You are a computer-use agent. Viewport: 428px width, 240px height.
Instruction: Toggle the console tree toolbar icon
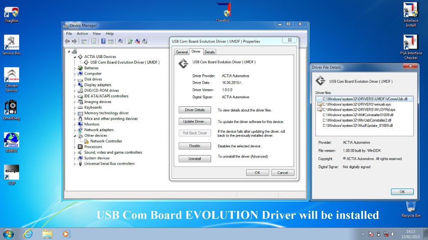pos(84,41)
